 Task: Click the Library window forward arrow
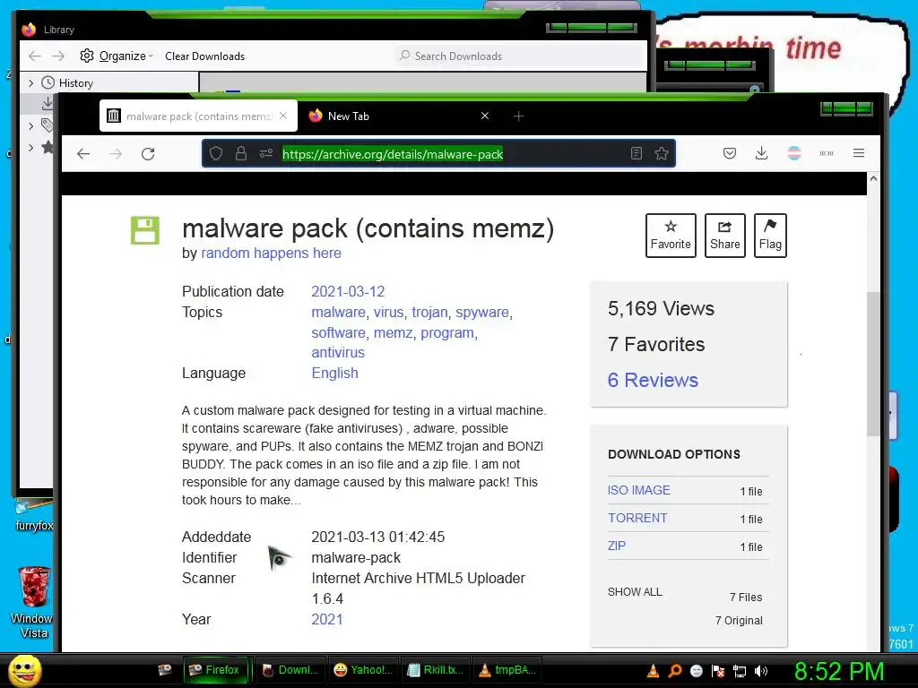pos(58,56)
